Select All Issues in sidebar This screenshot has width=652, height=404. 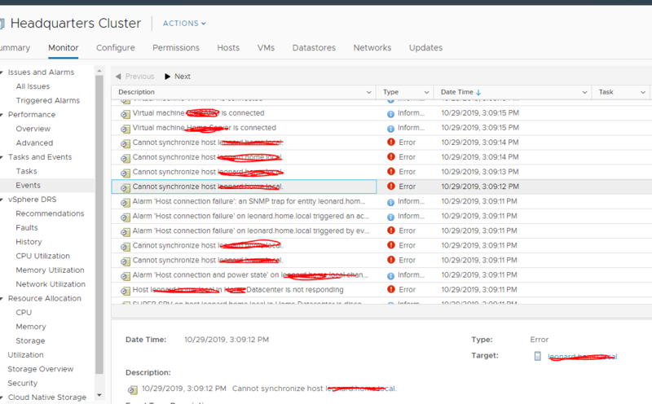point(33,86)
